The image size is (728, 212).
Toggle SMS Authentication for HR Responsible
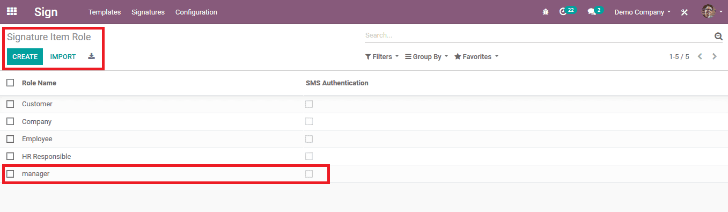click(309, 156)
